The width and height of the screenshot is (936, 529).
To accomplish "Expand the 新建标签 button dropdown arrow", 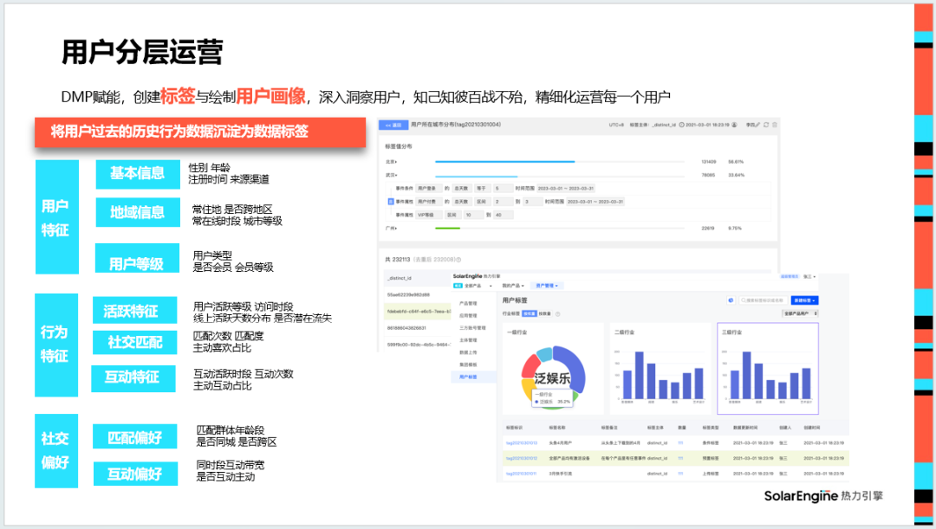I will 812,300.
